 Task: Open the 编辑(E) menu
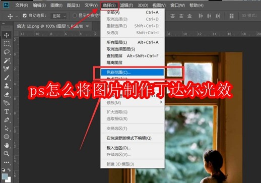[39, 6]
